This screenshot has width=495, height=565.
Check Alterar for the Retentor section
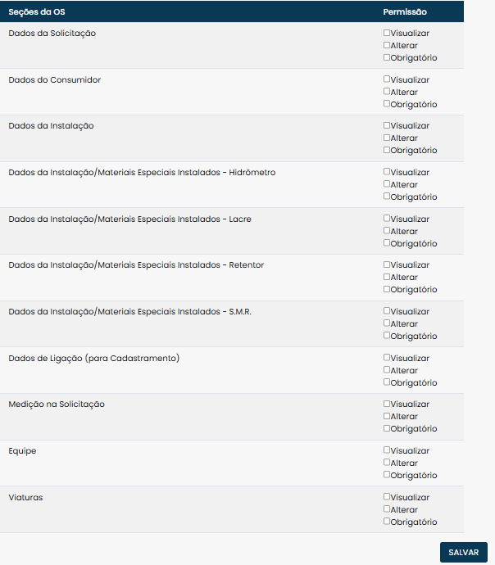[x=387, y=278]
